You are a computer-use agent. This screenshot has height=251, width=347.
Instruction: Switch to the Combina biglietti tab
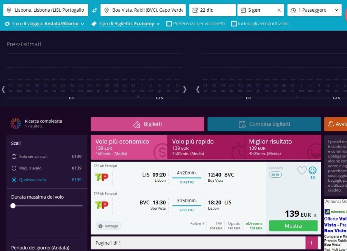(264, 124)
